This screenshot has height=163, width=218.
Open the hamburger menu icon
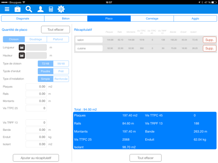(x=7, y=9)
